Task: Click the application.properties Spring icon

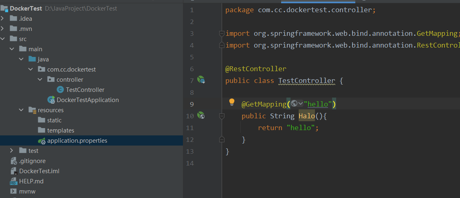Action: [42, 141]
